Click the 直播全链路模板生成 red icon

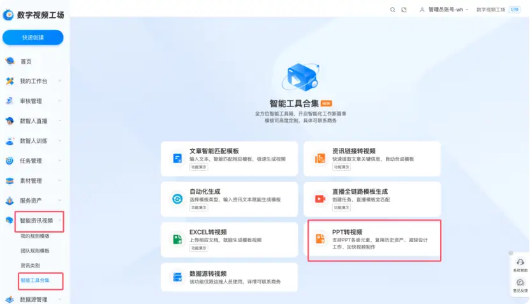[x=320, y=199]
